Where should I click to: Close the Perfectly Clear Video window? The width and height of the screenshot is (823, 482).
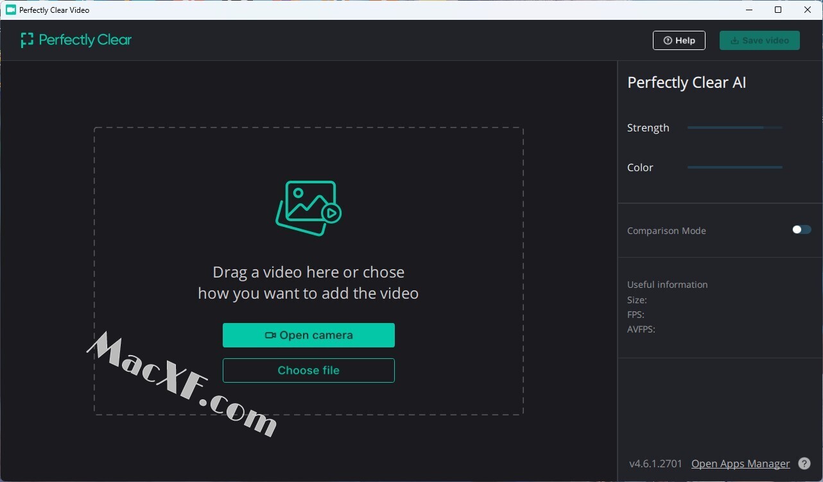tap(808, 10)
